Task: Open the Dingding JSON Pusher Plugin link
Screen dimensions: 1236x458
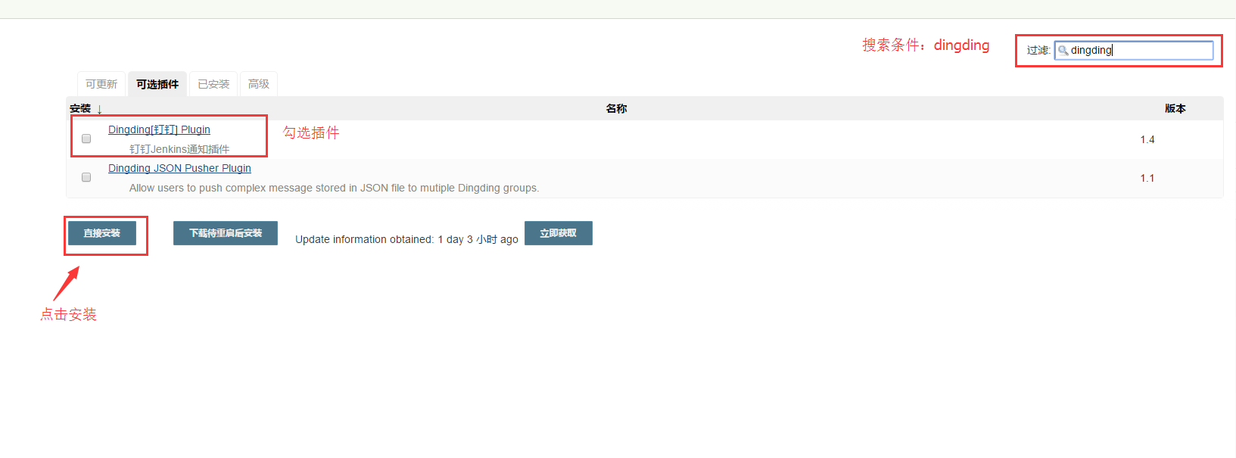Action: 179,168
